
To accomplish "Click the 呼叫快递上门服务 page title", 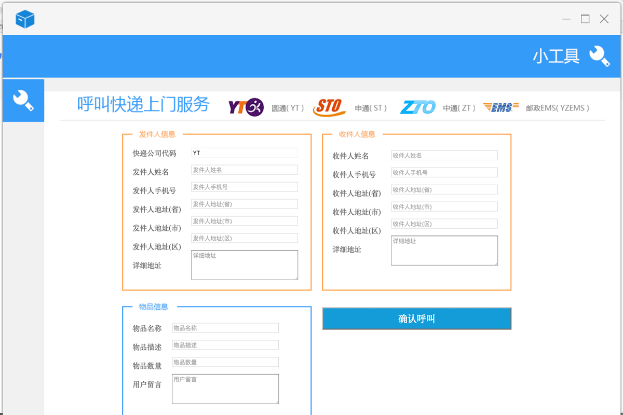I will [x=143, y=104].
